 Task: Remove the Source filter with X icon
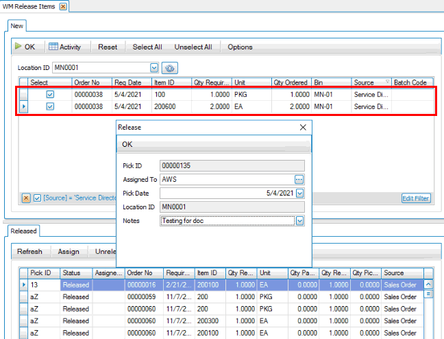[26, 198]
